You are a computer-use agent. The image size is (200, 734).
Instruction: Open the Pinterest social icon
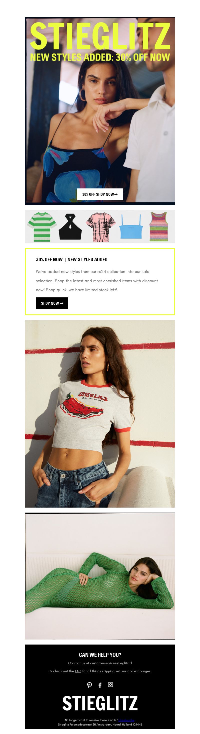point(89,685)
